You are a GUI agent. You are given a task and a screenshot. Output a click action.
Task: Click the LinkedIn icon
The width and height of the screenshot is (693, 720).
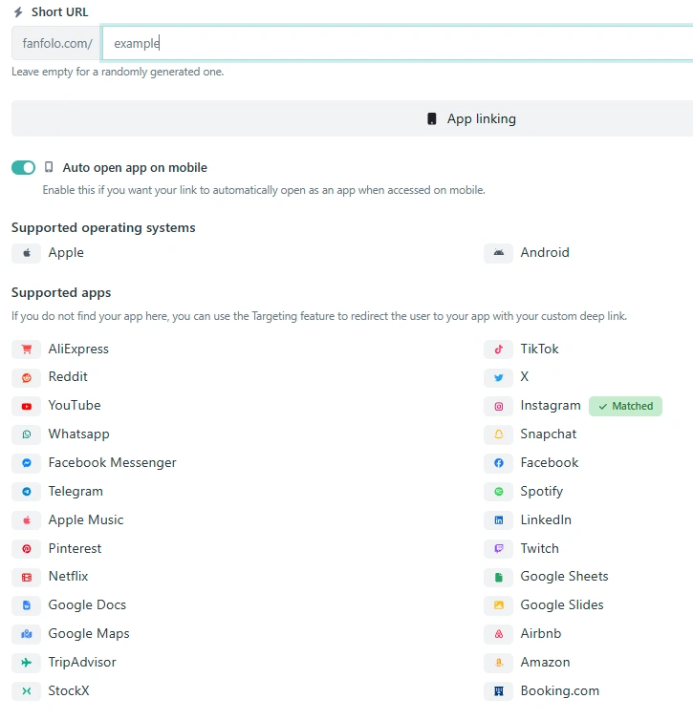[499, 520]
